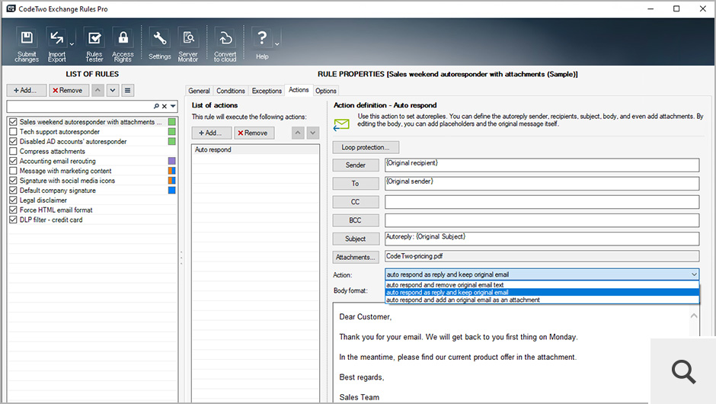Focus the rules search input field
716x404 pixels.
(80, 106)
